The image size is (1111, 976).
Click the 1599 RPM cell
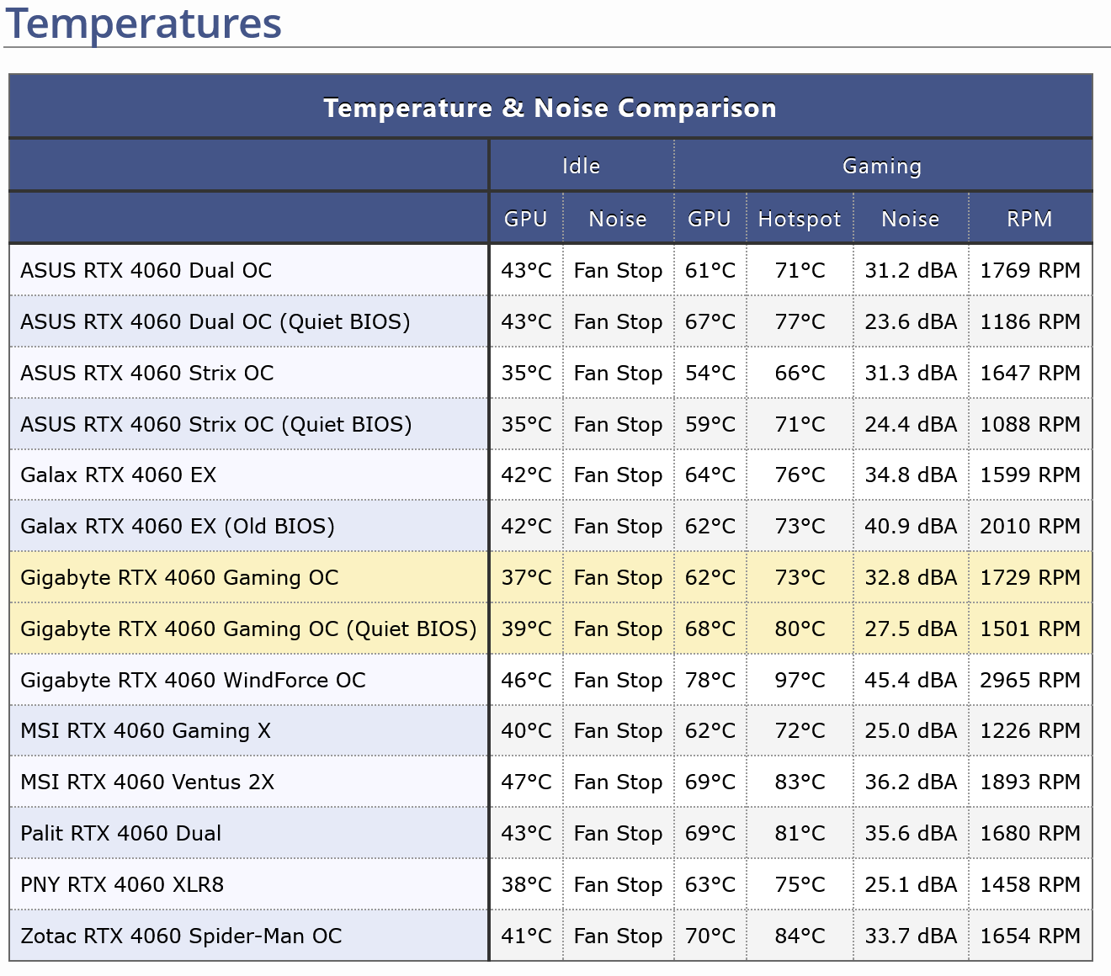pyautogui.click(x=1030, y=475)
